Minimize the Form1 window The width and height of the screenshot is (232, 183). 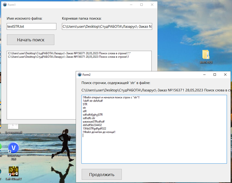coord(131,4)
